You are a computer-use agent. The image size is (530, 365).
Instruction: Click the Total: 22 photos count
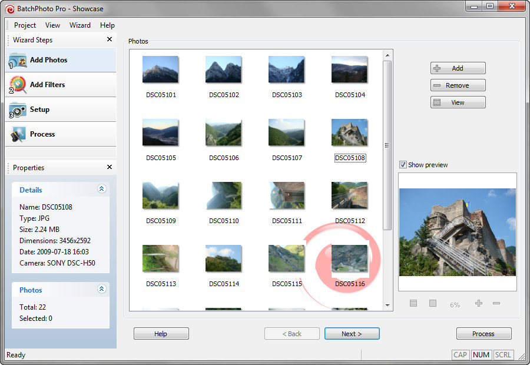[32, 307]
